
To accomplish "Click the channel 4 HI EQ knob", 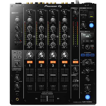I will tap(65, 28).
